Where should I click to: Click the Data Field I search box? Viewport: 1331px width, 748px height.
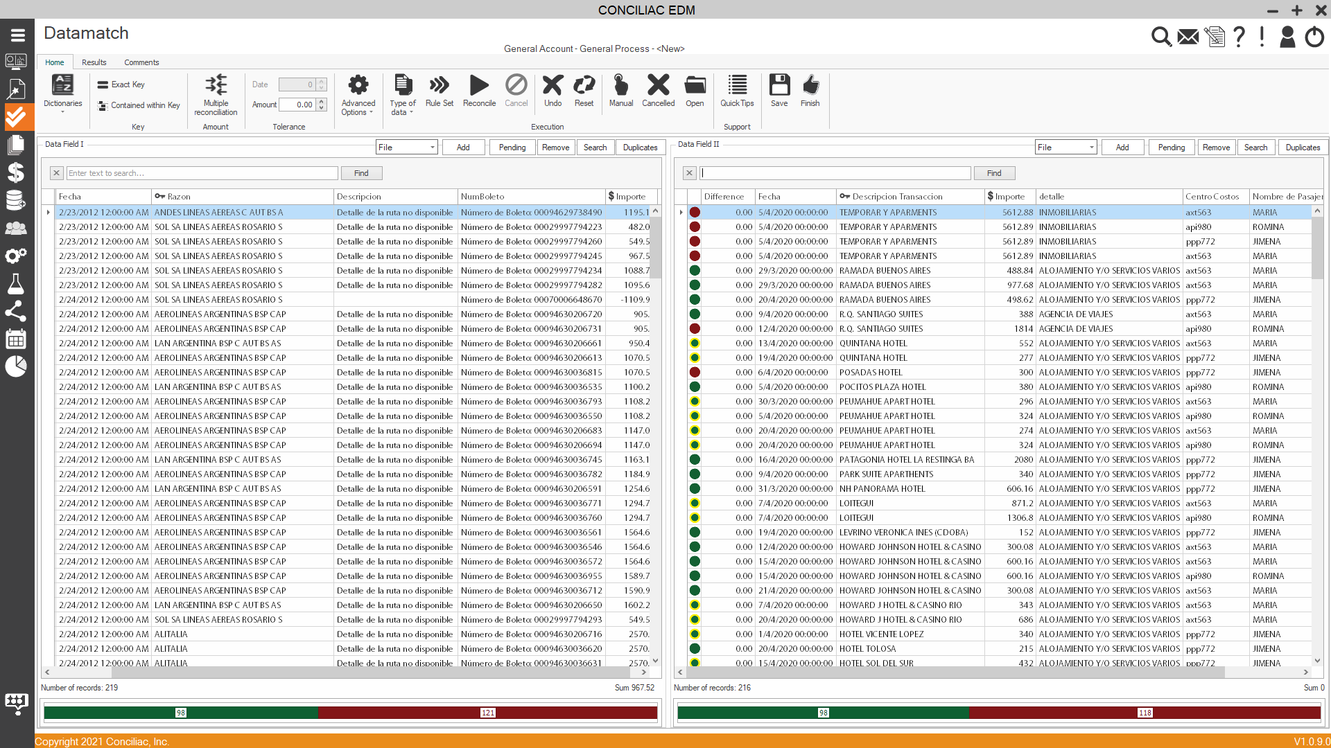tap(202, 173)
